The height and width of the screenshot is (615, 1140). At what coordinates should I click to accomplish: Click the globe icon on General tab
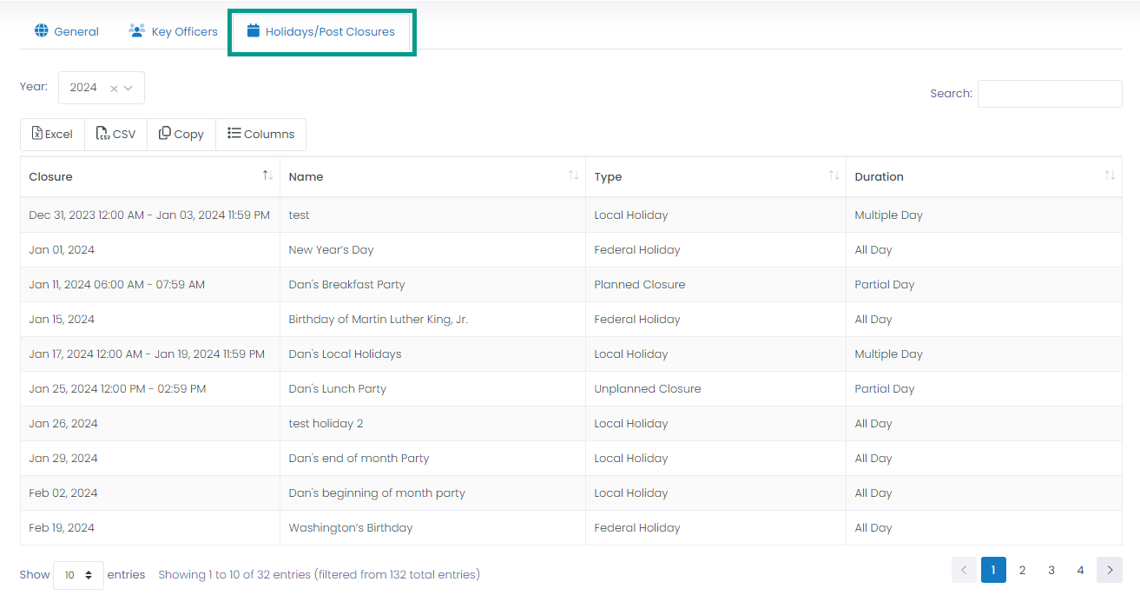pos(41,31)
